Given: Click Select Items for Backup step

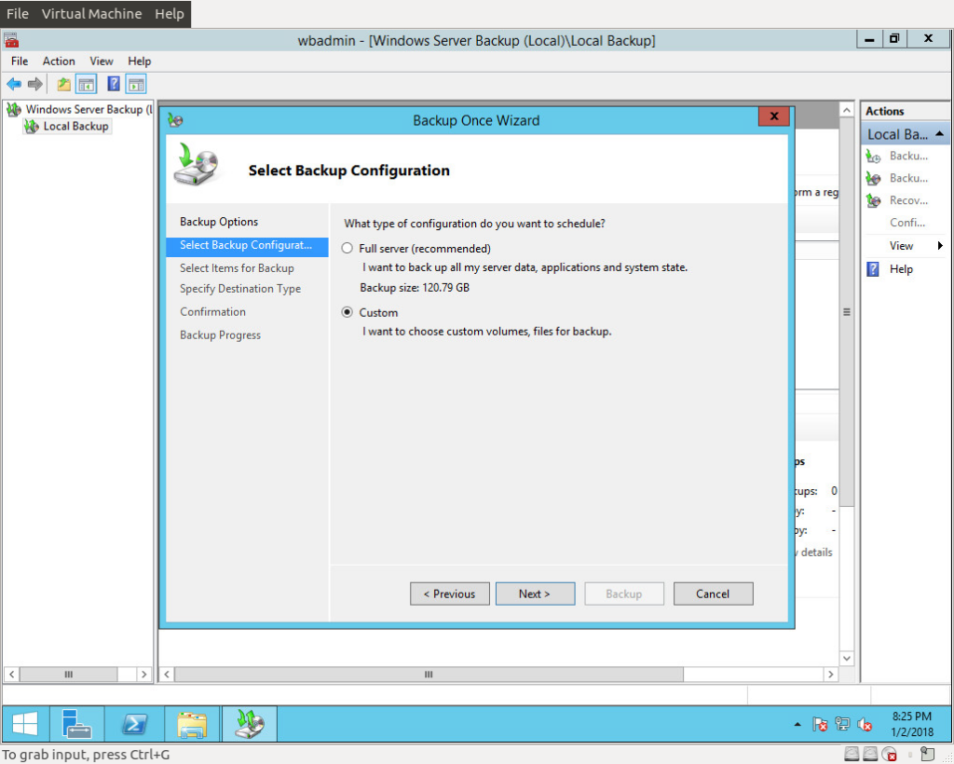Looking at the screenshot, I should pyautogui.click(x=237, y=268).
